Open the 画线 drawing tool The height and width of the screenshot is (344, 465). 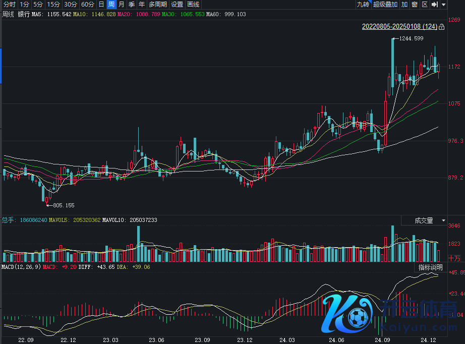194,5
